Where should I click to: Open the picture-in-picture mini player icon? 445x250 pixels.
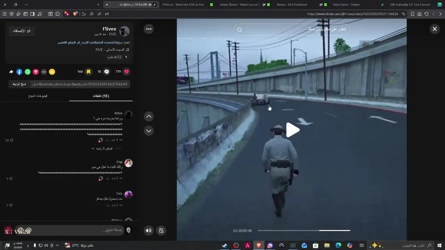[x=161, y=231]
